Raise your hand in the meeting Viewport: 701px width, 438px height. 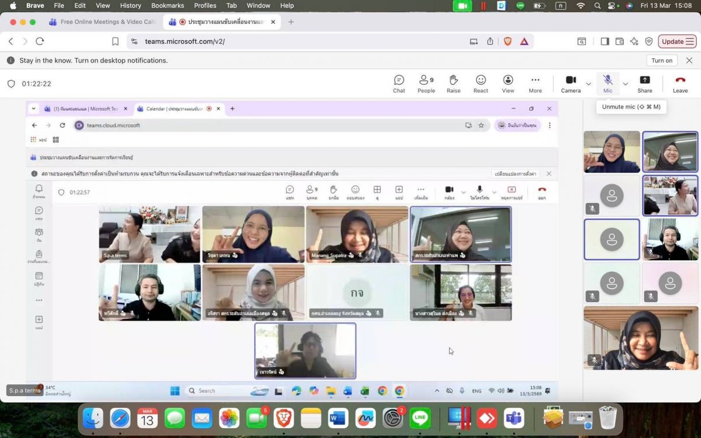(x=453, y=83)
